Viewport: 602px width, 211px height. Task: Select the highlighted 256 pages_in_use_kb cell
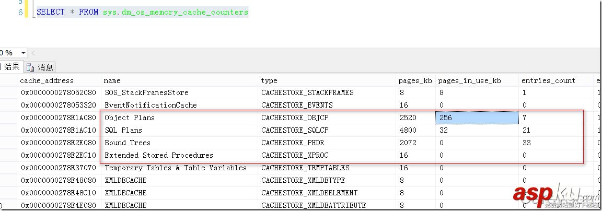477,118
